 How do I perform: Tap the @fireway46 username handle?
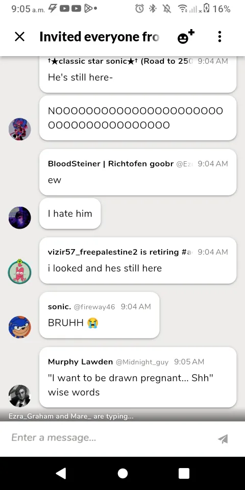(94, 307)
